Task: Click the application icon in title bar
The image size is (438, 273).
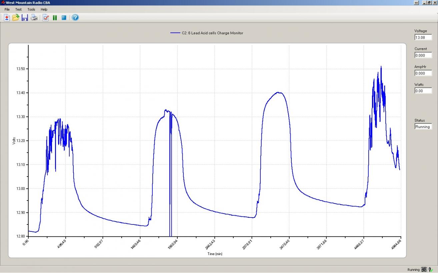Action: point(3,3)
